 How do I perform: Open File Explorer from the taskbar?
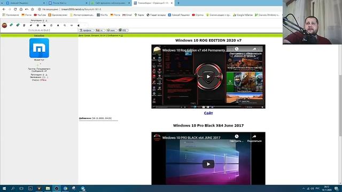tap(48, 188)
